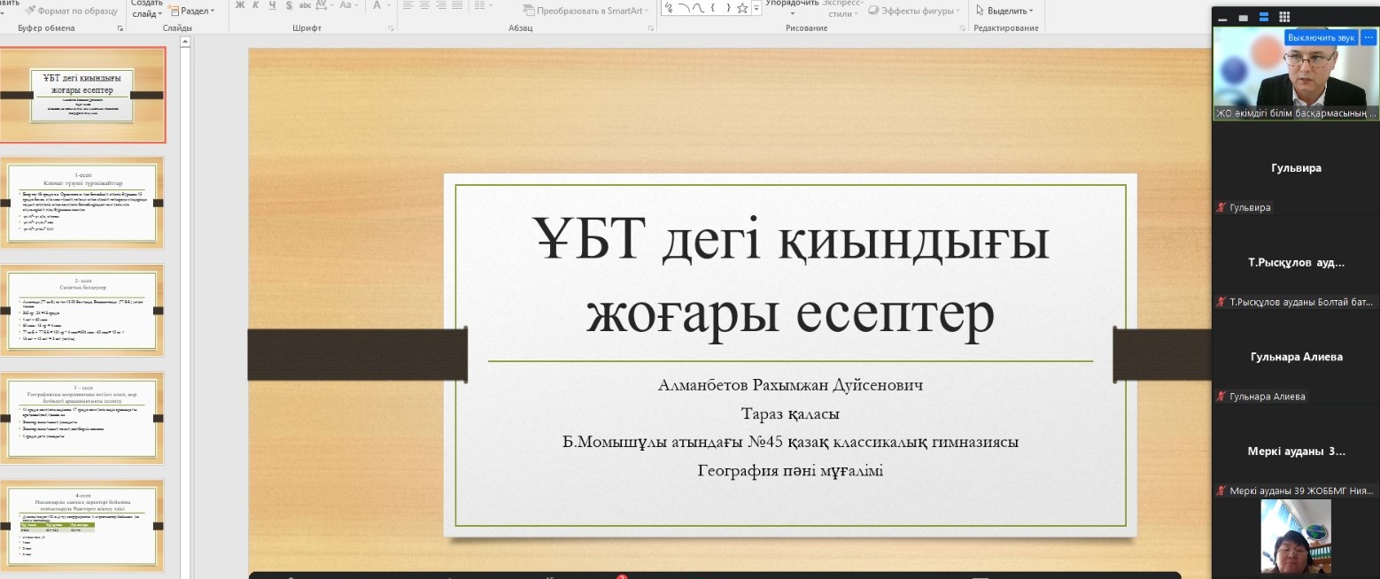
Task: Toggle underline formatting (Ч)
Action: click(x=272, y=6)
